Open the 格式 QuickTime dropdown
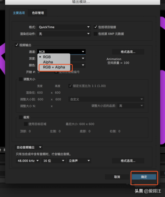Viewport: 165px width, 197px height. click(x=64, y=27)
